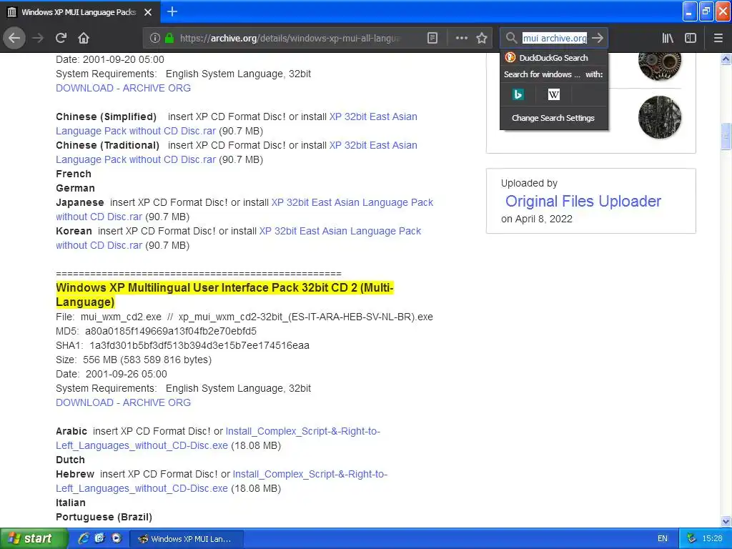
Task: Click the mui_wxm_cd2.exe file name line
Action: point(244,317)
